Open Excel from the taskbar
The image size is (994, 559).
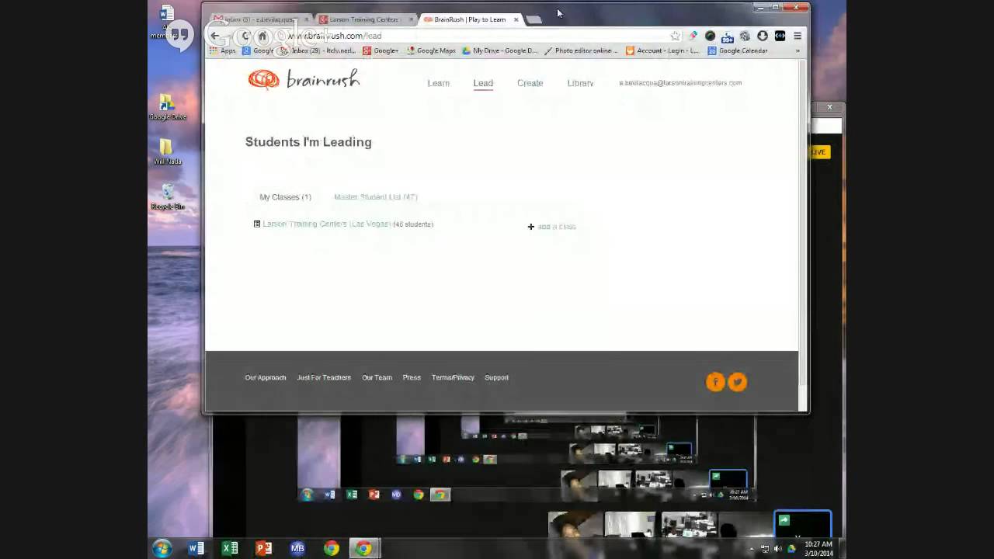click(230, 548)
